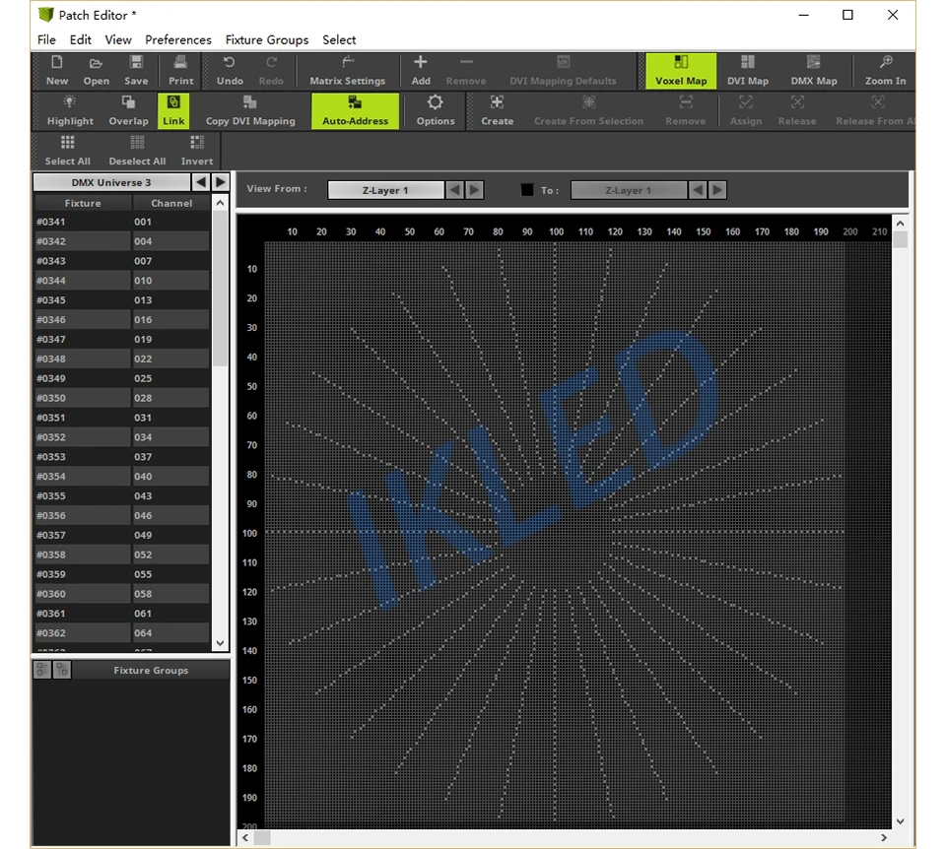Open the DMX Universe 3 selector

point(111,181)
